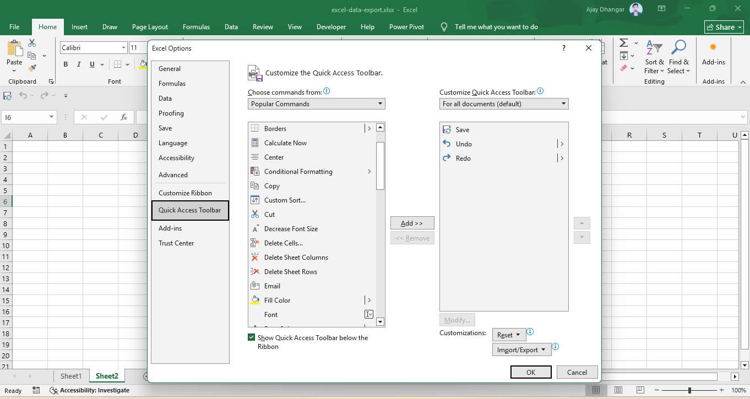Click the Format Painter brush icon
Screen dimensions: 750x399
coord(32,68)
